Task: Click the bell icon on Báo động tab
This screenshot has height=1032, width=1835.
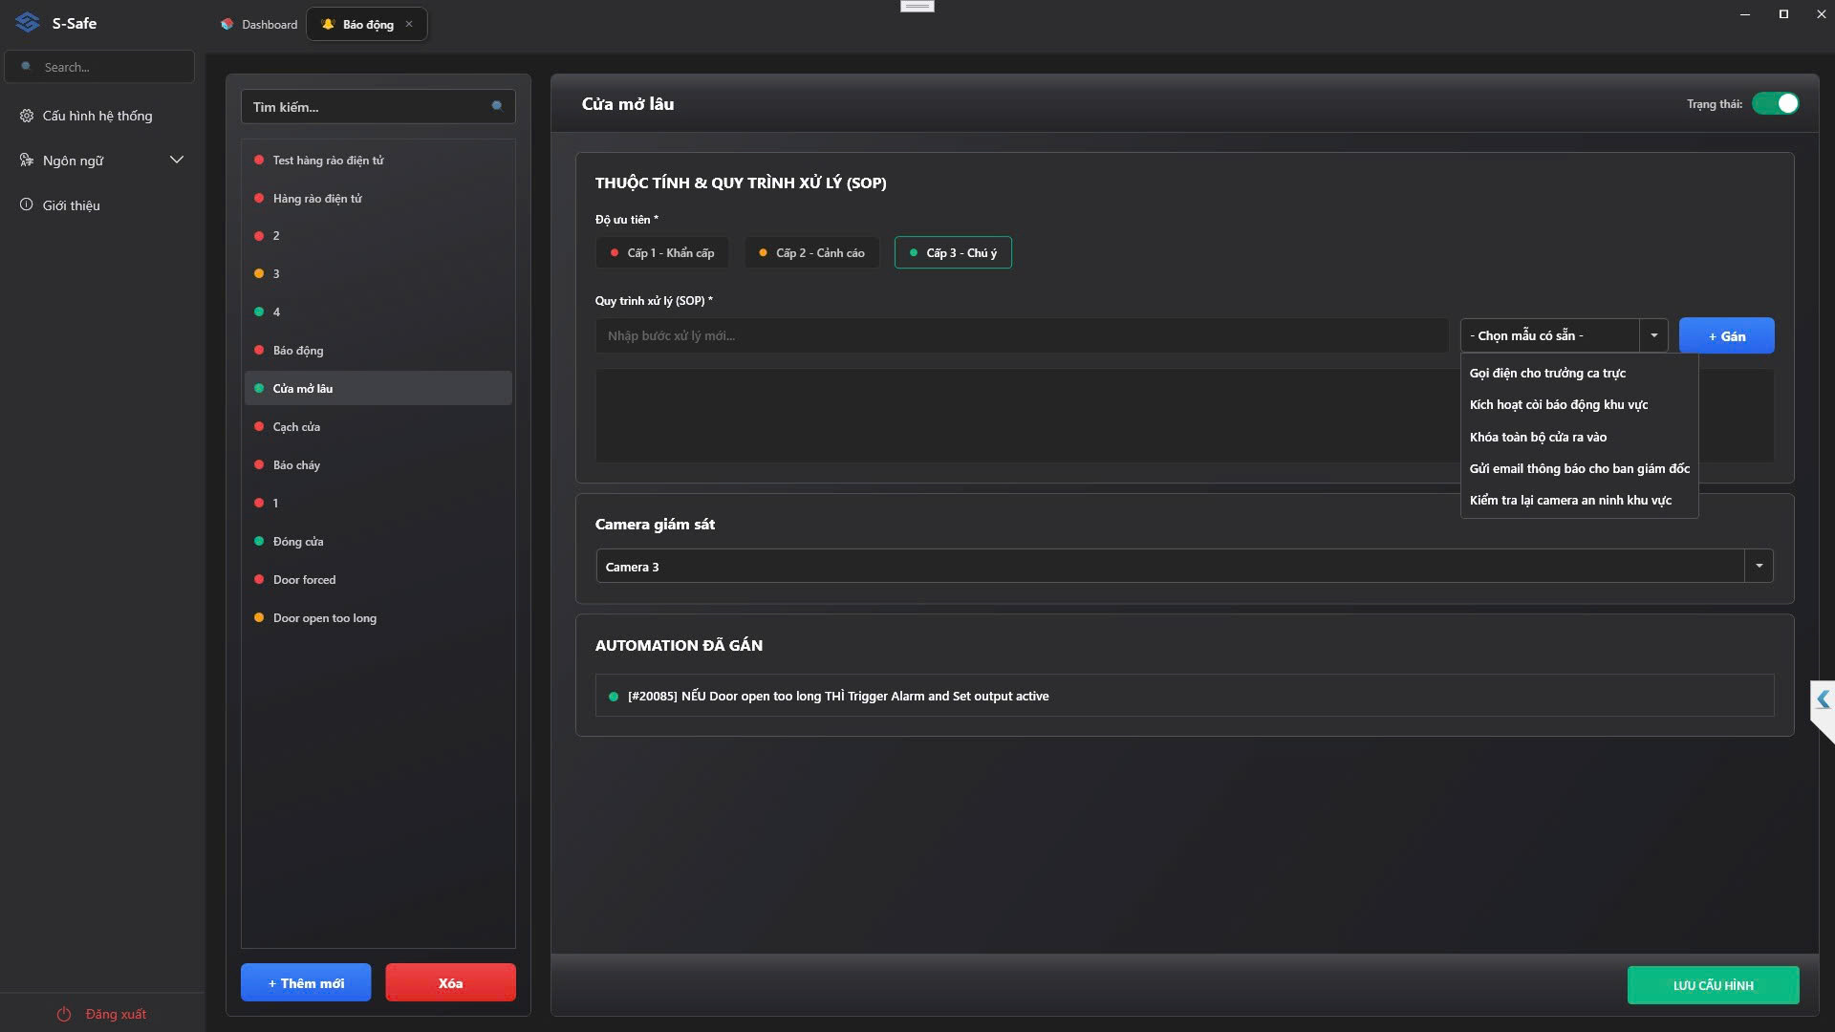Action: 328,24
